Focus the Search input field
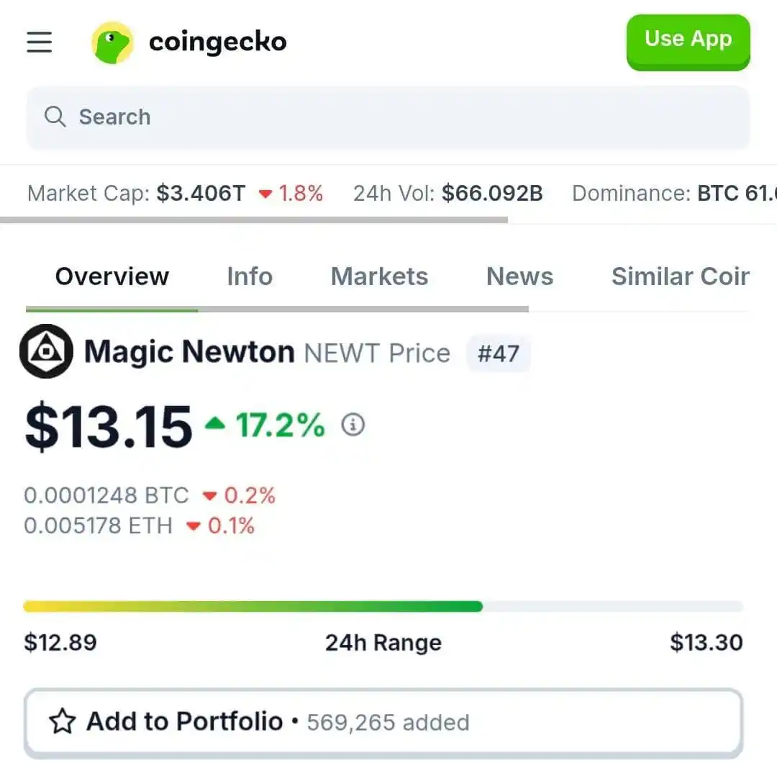 coord(388,117)
